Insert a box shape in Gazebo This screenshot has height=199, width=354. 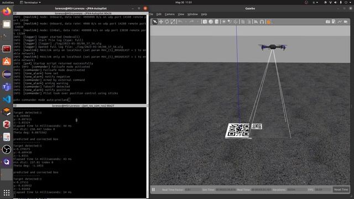coord(205,22)
